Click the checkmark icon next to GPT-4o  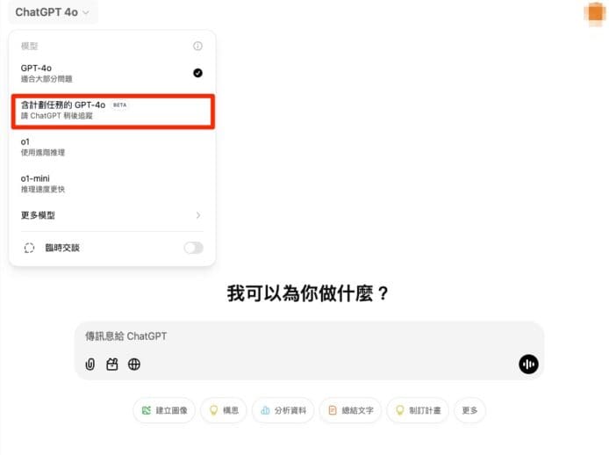[197, 72]
